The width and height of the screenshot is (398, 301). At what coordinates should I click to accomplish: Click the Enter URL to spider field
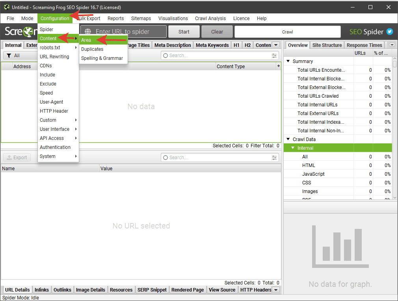tap(123, 32)
